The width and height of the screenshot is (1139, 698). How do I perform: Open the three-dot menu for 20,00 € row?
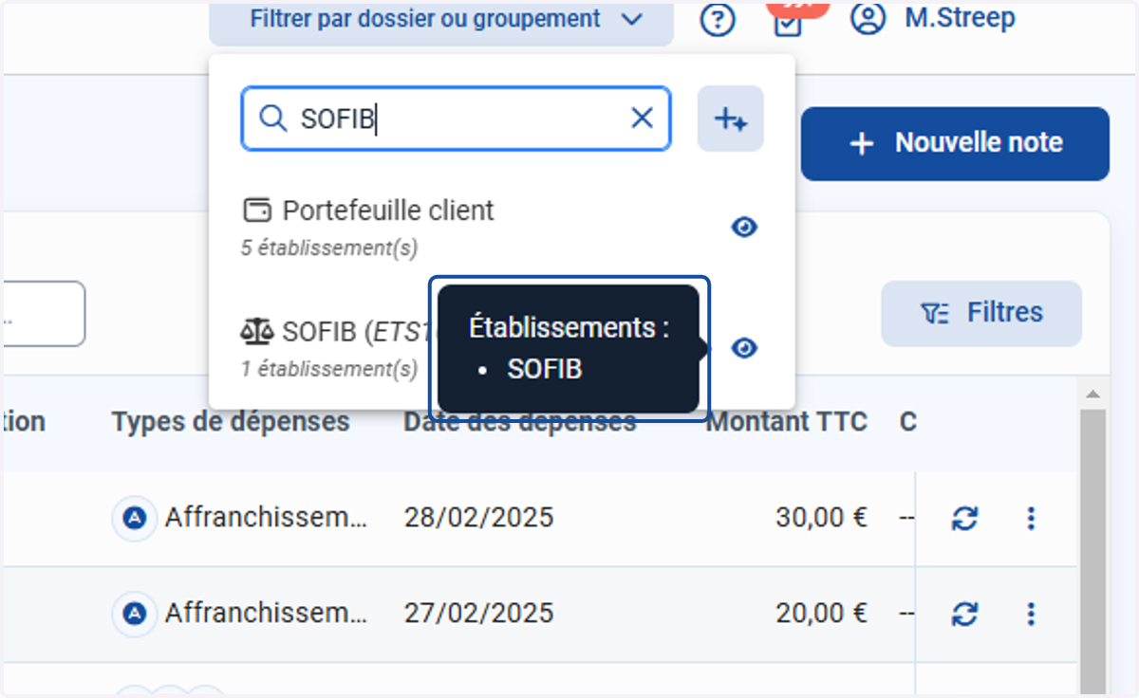click(1031, 615)
